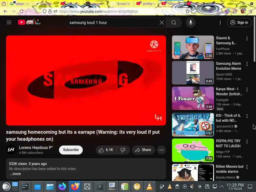
Task: Toggle the volume speaker tray icon
Action: pyautogui.click(x=192, y=186)
